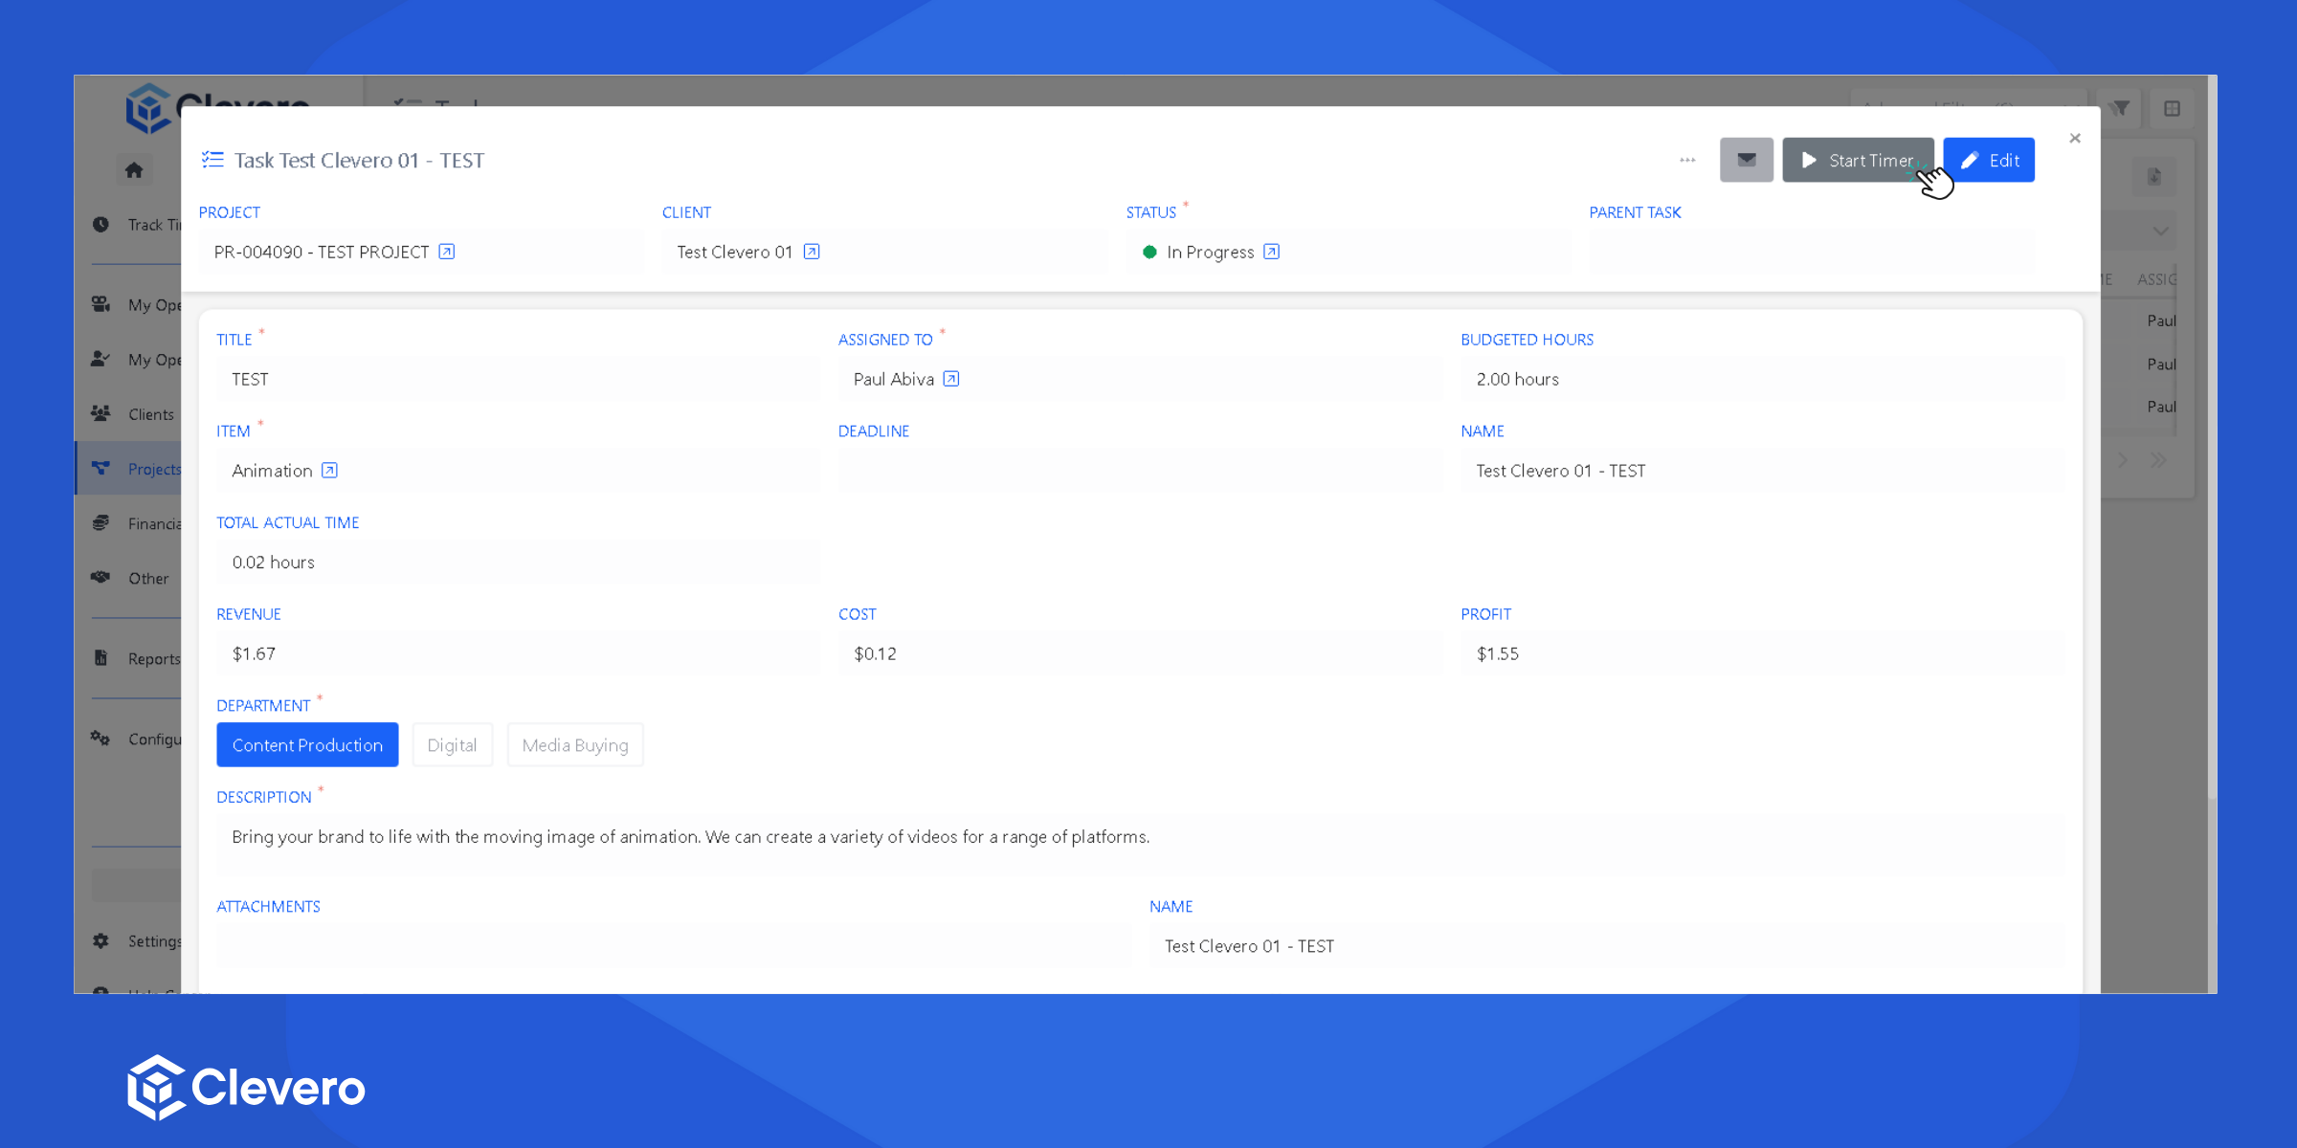Close the task dialog with X

tap(2075, 139)
